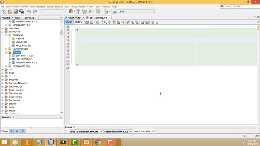Image resolution: width=260 pixels, height=146 pixels.
Task: Select the Libraries node in tree
Action: (x=17, y=52)
